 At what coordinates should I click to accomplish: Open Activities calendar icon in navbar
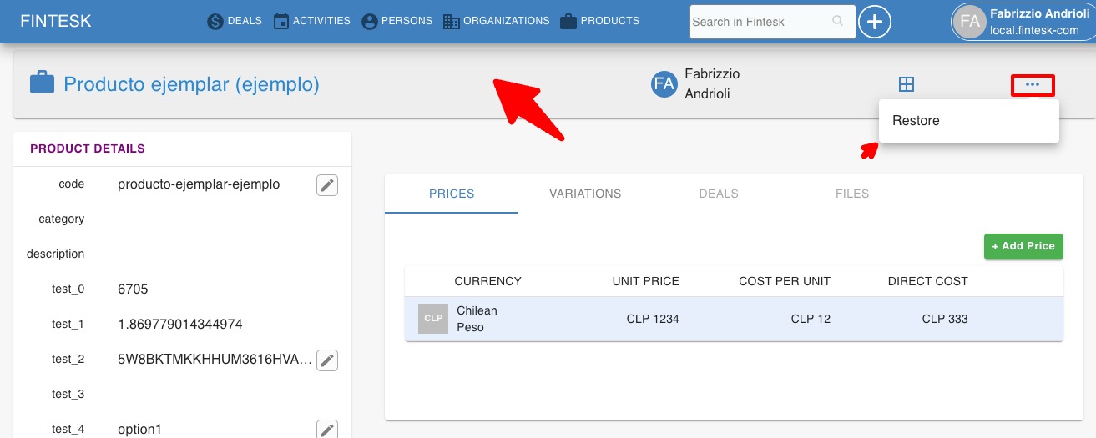281,22
